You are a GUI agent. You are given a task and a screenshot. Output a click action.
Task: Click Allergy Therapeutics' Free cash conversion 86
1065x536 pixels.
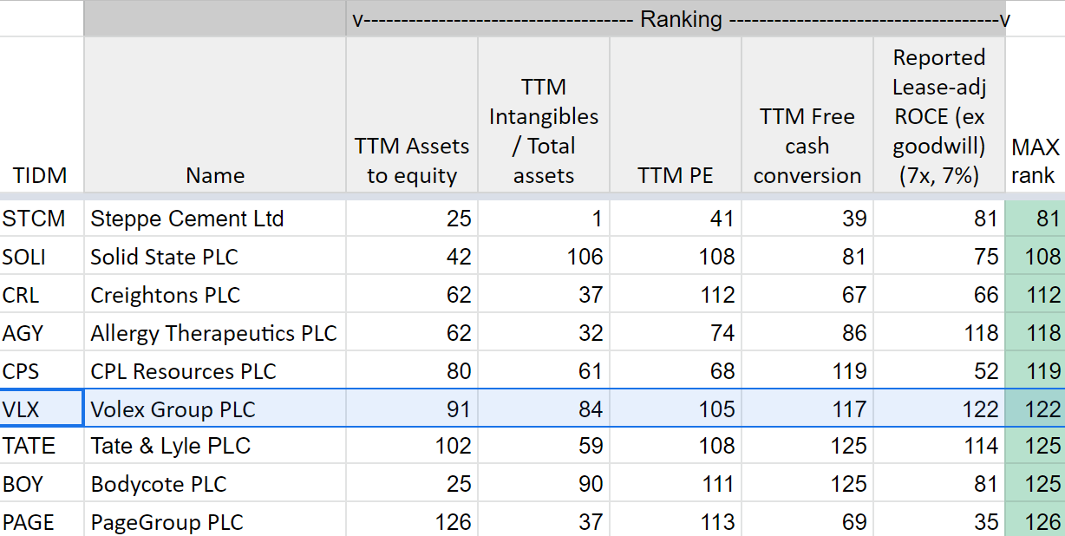click(807, 333)
